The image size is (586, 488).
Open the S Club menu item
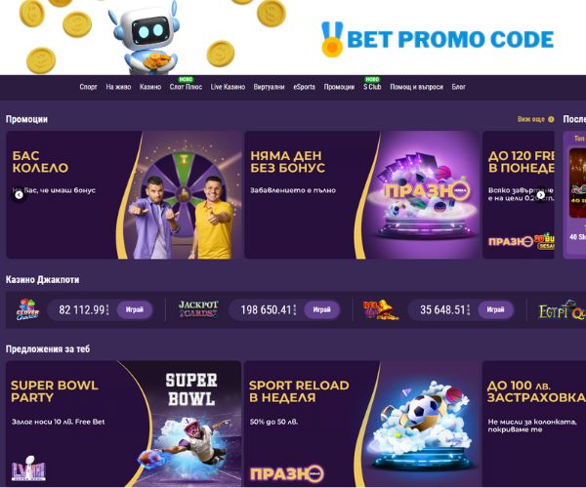[x=372, y=87]
